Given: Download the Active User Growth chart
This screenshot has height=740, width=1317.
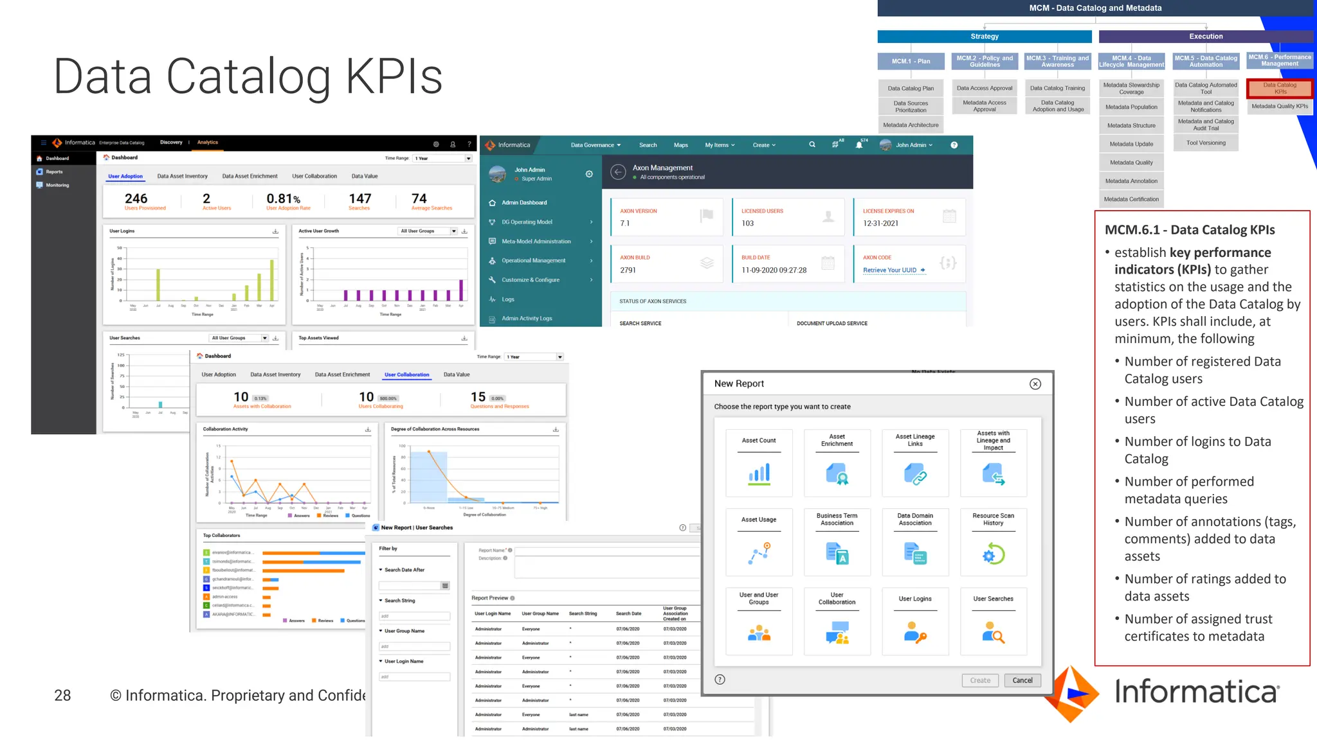Looking at the screenshot, I should click(464, 231).
